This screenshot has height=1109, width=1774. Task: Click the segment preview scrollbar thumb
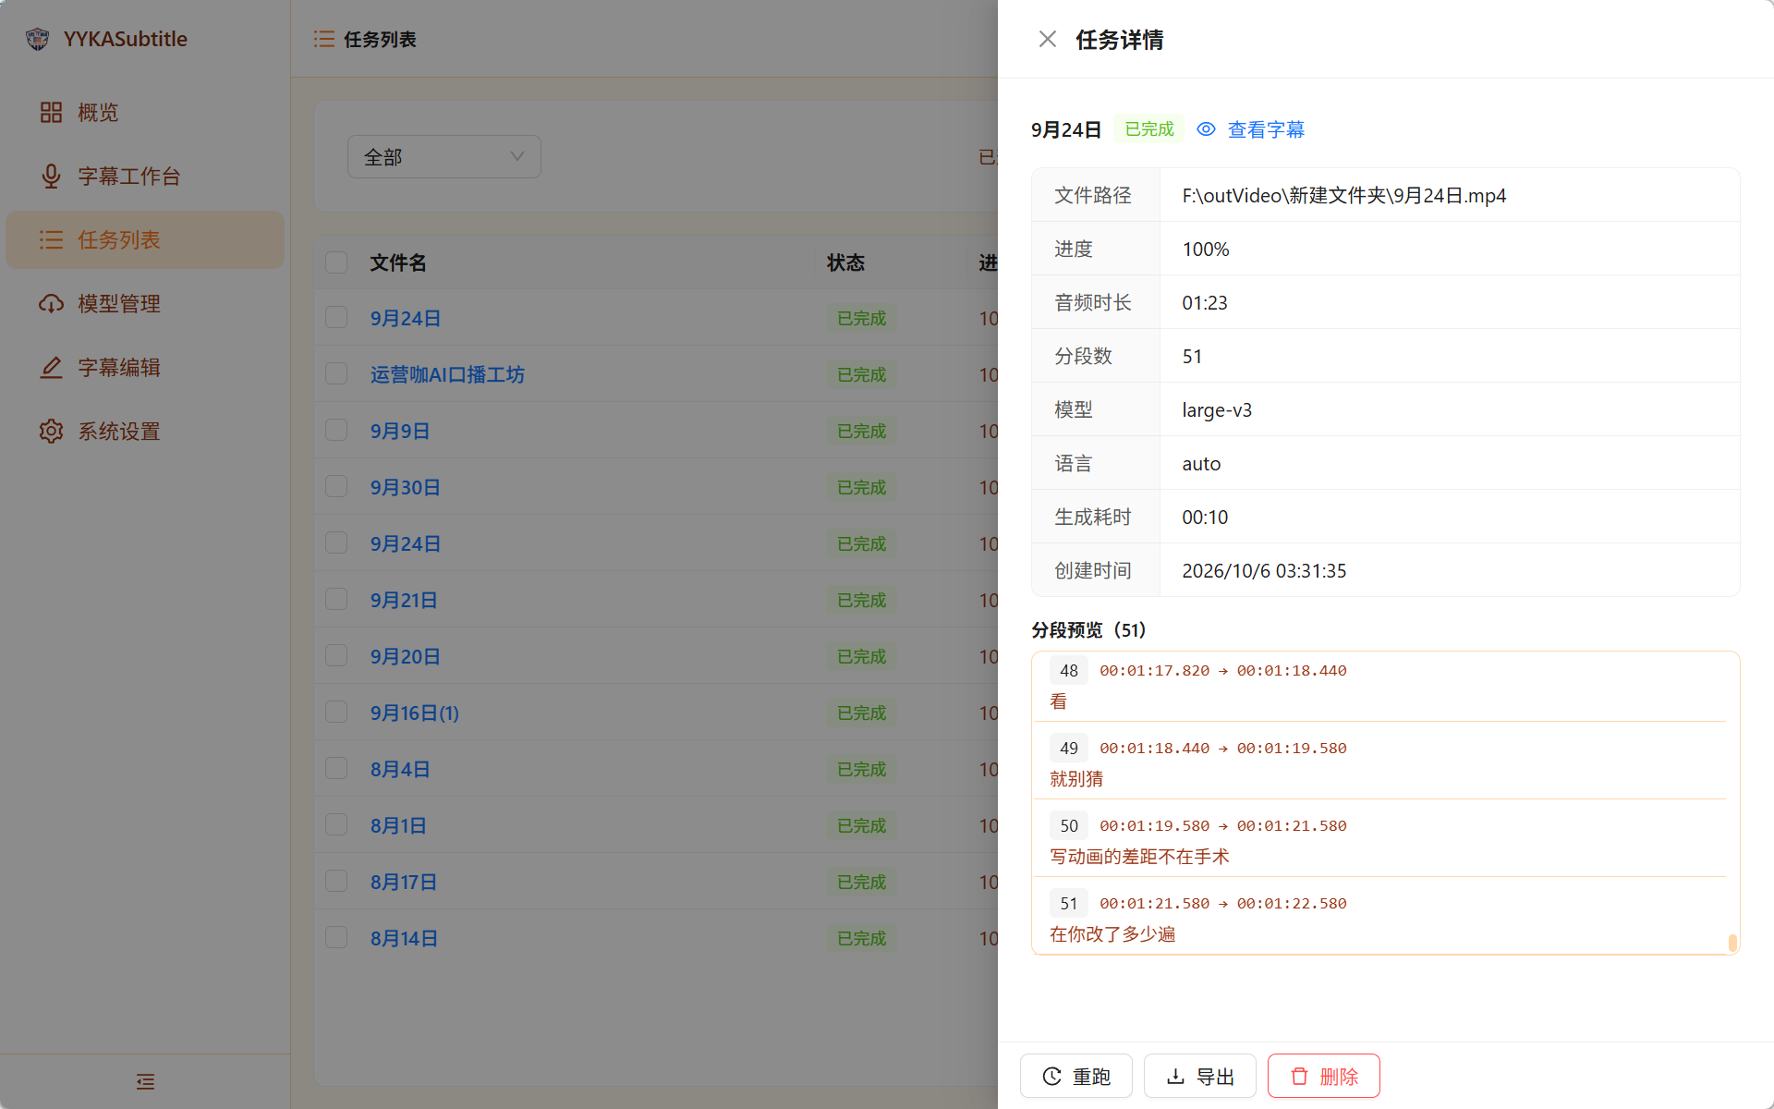coord(1732,943)
